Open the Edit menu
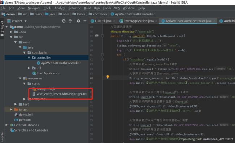235x143 pixels. [12, 8]
